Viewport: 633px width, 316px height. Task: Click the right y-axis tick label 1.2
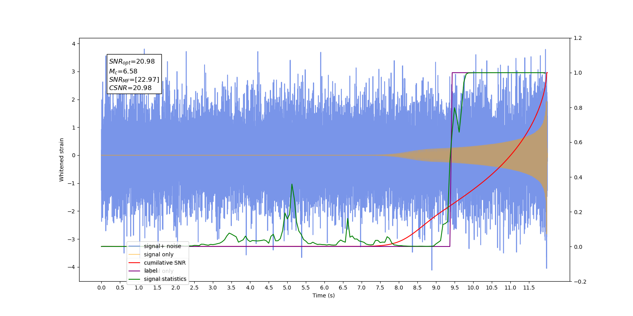pos(578,38)
